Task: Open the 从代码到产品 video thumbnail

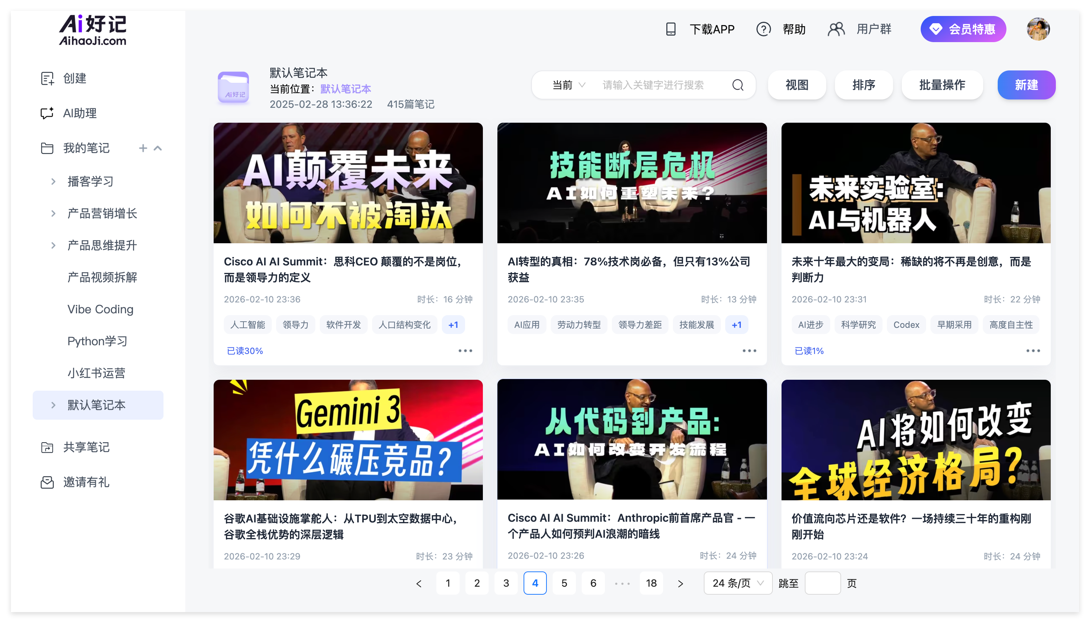Action: 632,439
